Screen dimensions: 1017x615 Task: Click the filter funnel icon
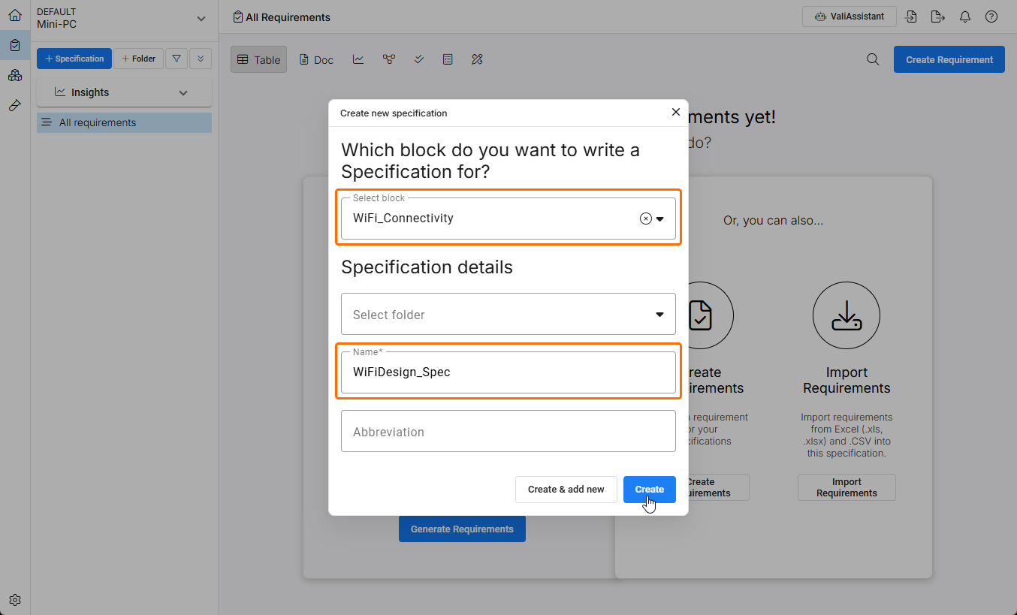pos(177,59)
